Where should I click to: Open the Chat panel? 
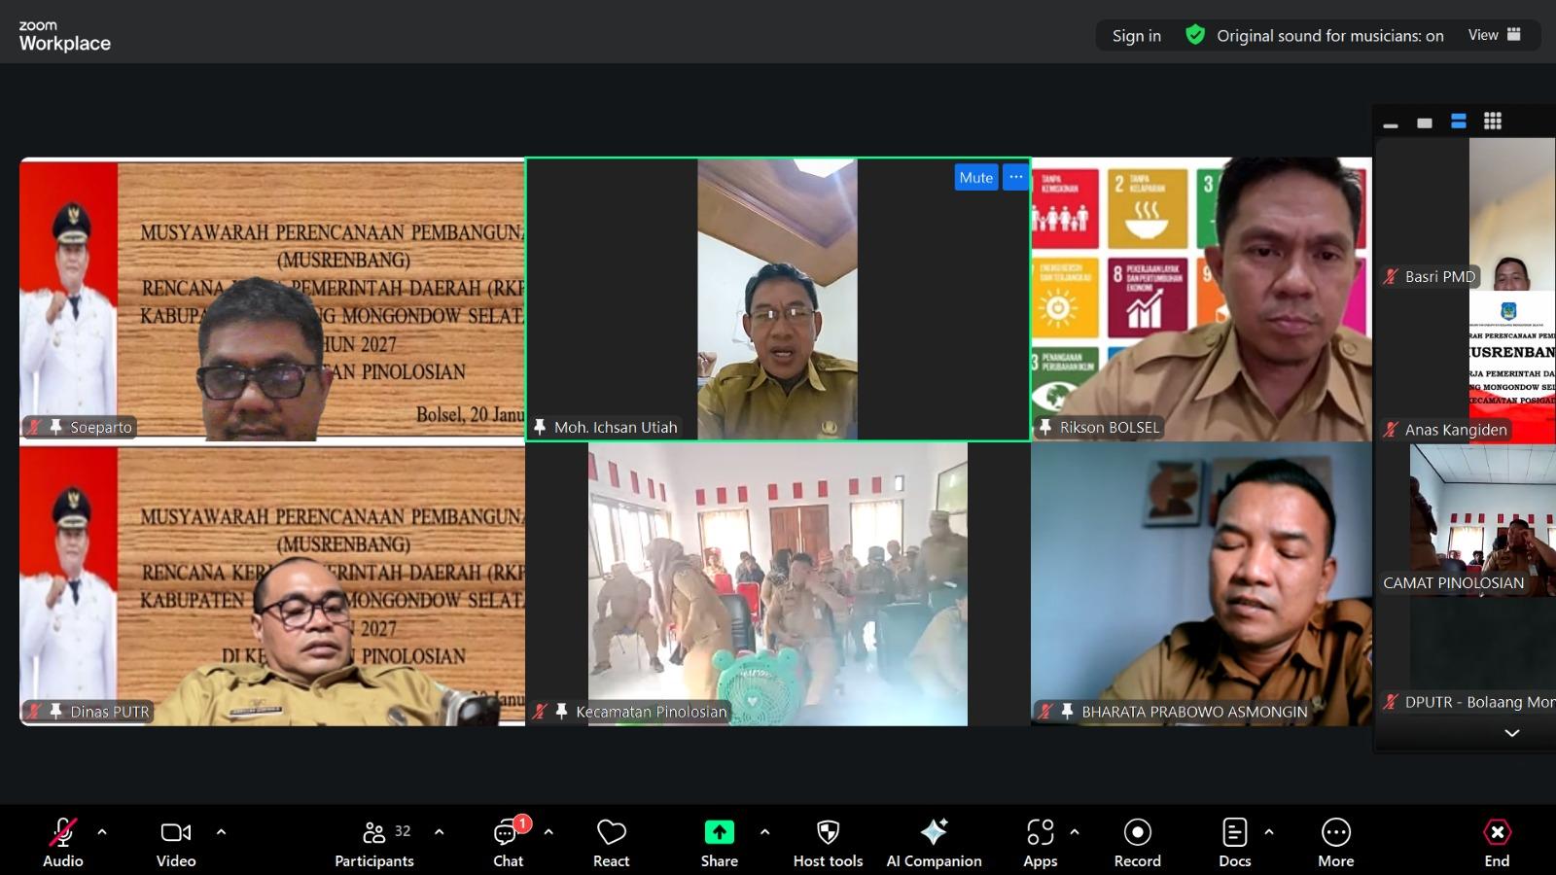point(508,842)
